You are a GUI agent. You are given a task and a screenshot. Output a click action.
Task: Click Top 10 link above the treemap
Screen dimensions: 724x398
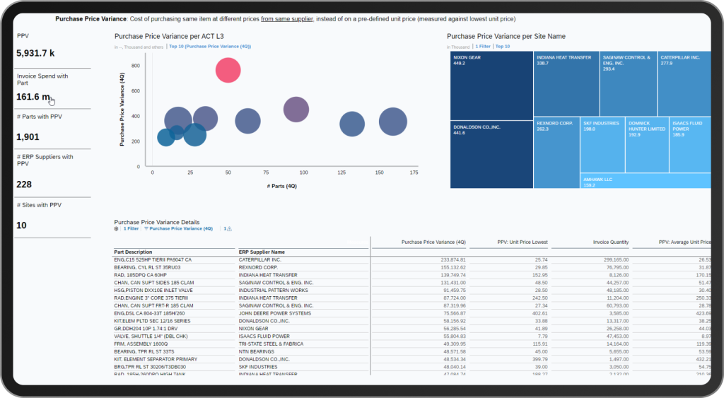tap(503, 47)
